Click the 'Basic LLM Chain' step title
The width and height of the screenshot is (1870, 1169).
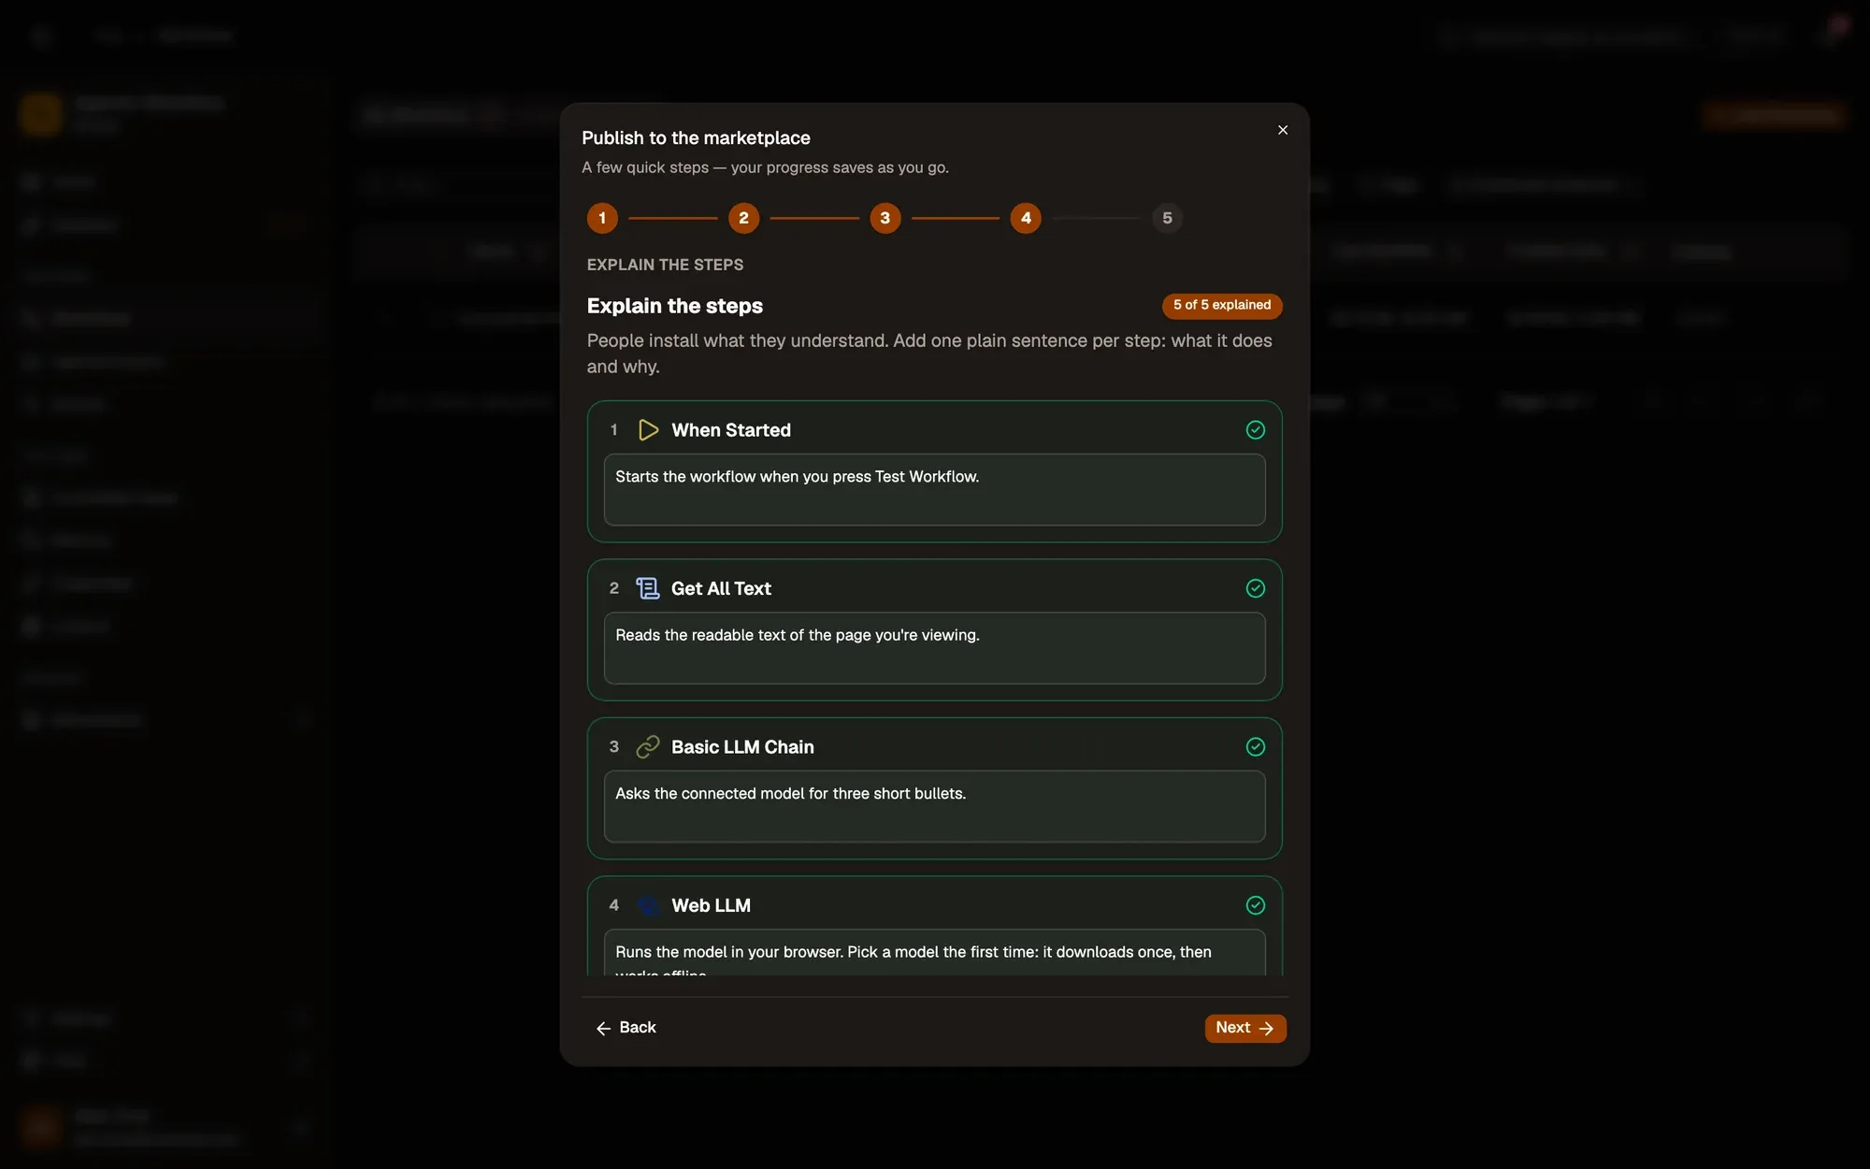click(742, 746)
